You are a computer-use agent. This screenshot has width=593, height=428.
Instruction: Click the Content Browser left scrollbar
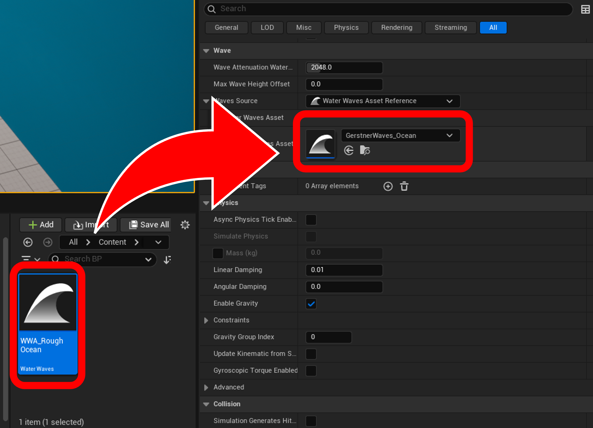(x=5, y=329)
